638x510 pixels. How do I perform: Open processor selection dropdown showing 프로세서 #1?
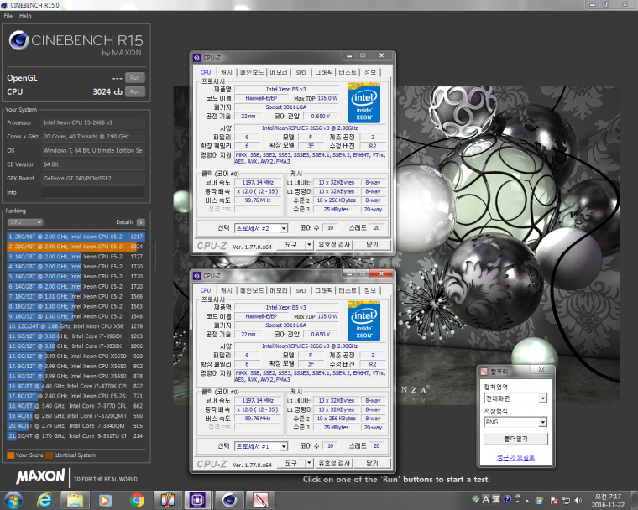[261, 446]
